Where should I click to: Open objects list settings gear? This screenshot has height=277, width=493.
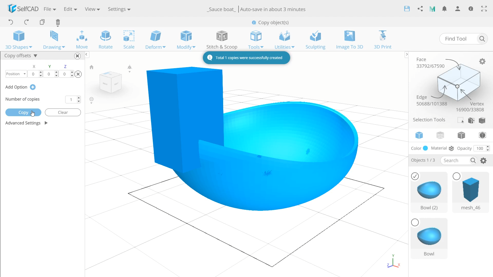click(483, 161)
